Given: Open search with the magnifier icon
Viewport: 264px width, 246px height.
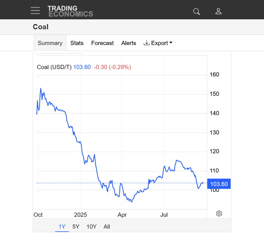Looking at the screenshot, I should [196, 11].
